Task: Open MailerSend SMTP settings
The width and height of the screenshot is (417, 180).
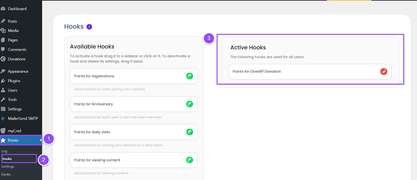Action: click(x=23, y=119)
